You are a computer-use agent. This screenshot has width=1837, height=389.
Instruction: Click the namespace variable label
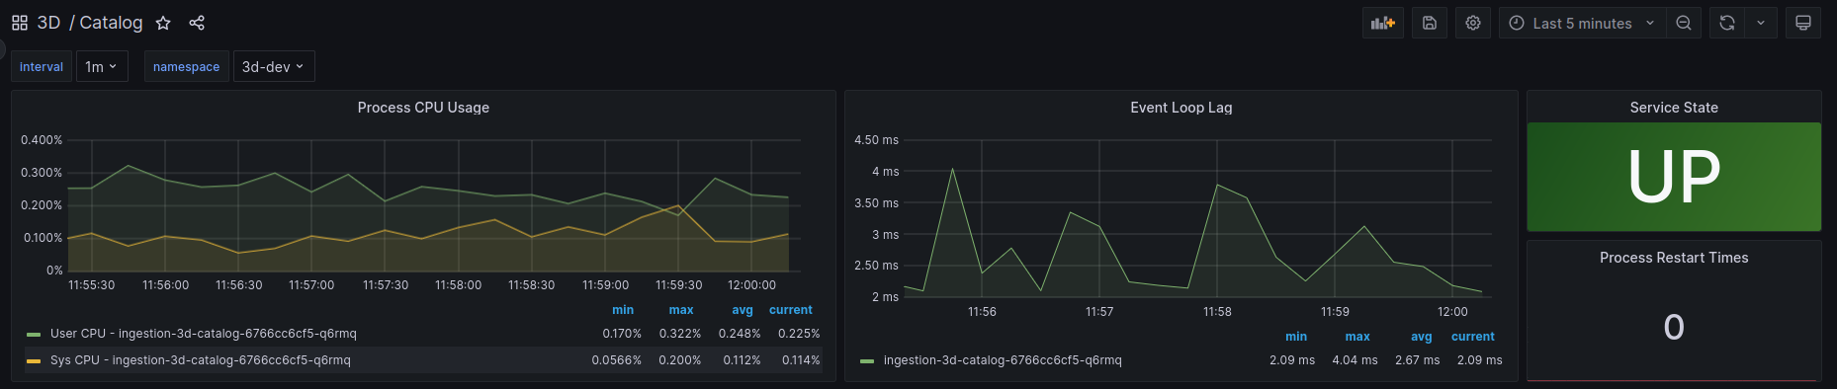point(186,66)
